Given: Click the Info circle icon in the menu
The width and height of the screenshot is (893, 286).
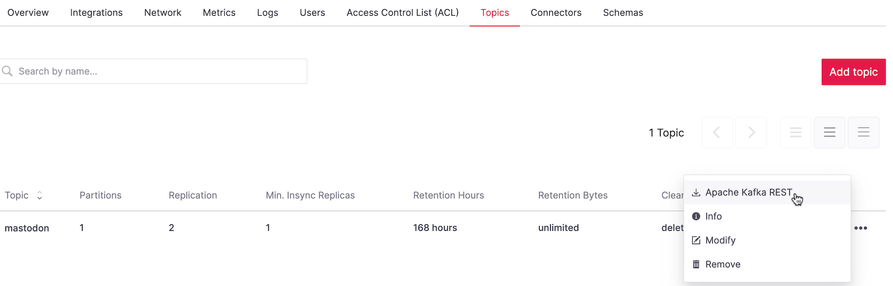Looking at the screenshot, I should (696, 216).
